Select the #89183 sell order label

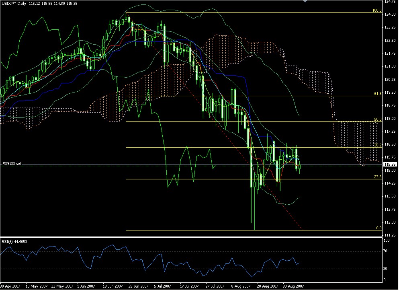click(12, 163)
